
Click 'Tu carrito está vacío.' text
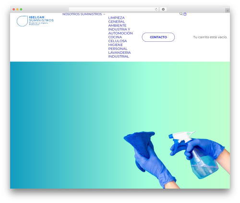[x=210, y=37]
